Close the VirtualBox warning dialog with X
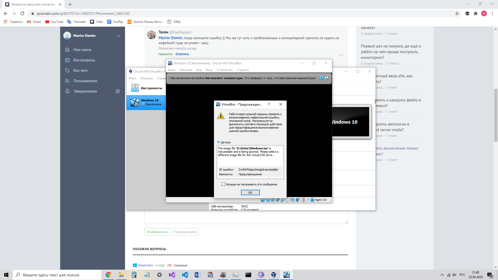Viewport: 498px width, 280px height. [281, 104]
